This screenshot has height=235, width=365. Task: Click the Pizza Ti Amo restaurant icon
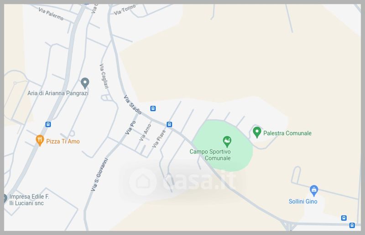point(40,140)
